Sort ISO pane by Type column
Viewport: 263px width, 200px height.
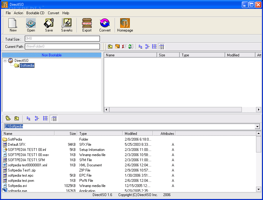pyautogui.click(x=202, y=55)
